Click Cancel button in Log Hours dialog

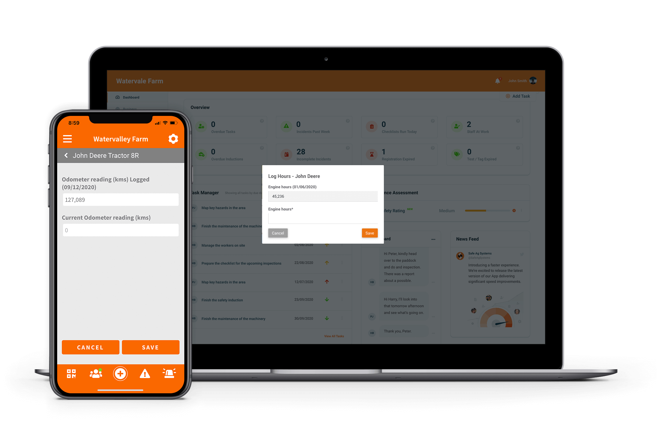(278, 233)
